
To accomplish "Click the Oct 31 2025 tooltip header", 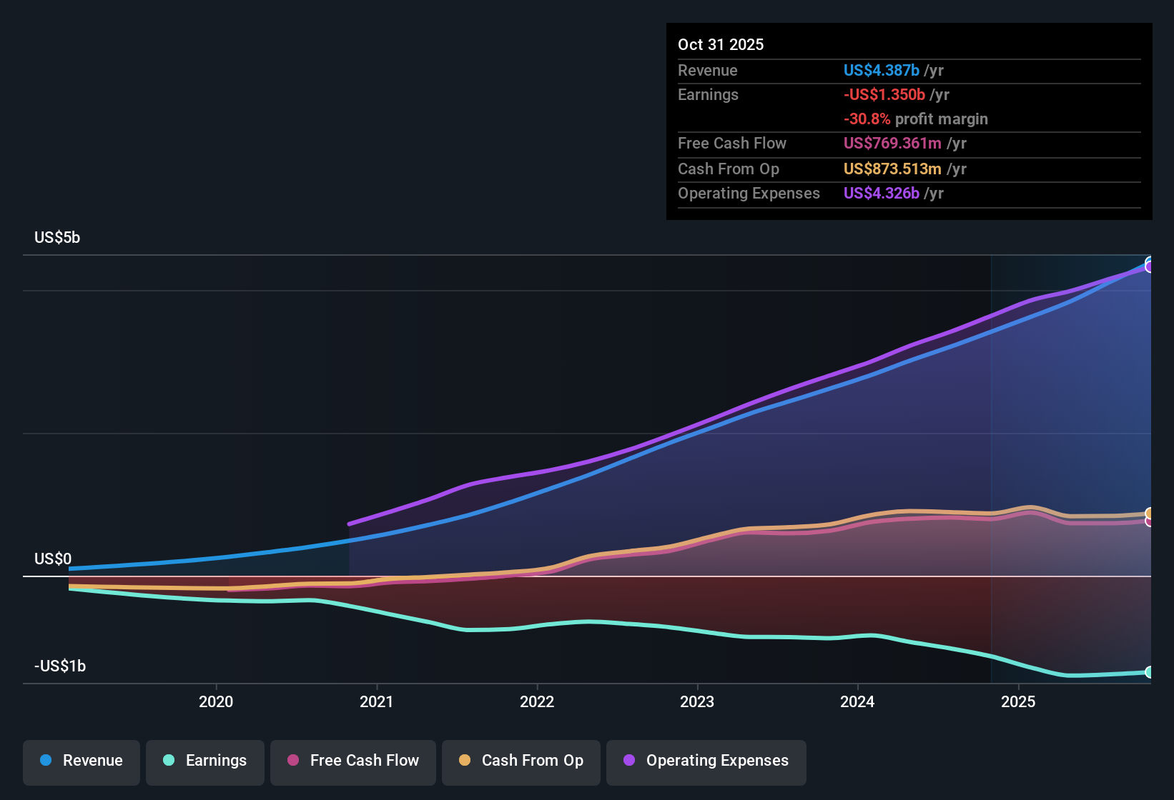I will coord(721,44).
